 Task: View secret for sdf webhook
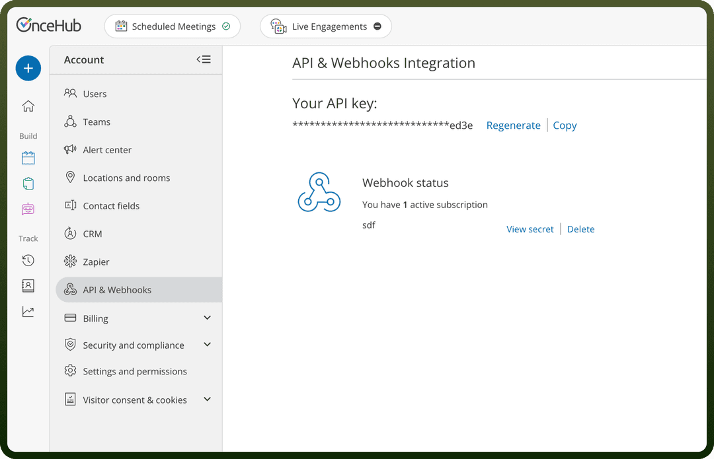coord(530,229)
